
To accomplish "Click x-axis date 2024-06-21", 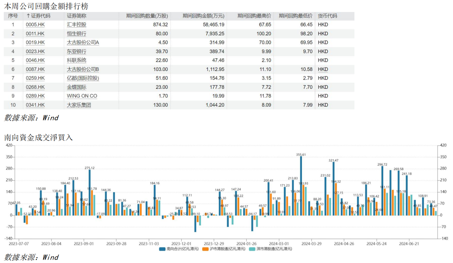I will [x=409, y=243].
